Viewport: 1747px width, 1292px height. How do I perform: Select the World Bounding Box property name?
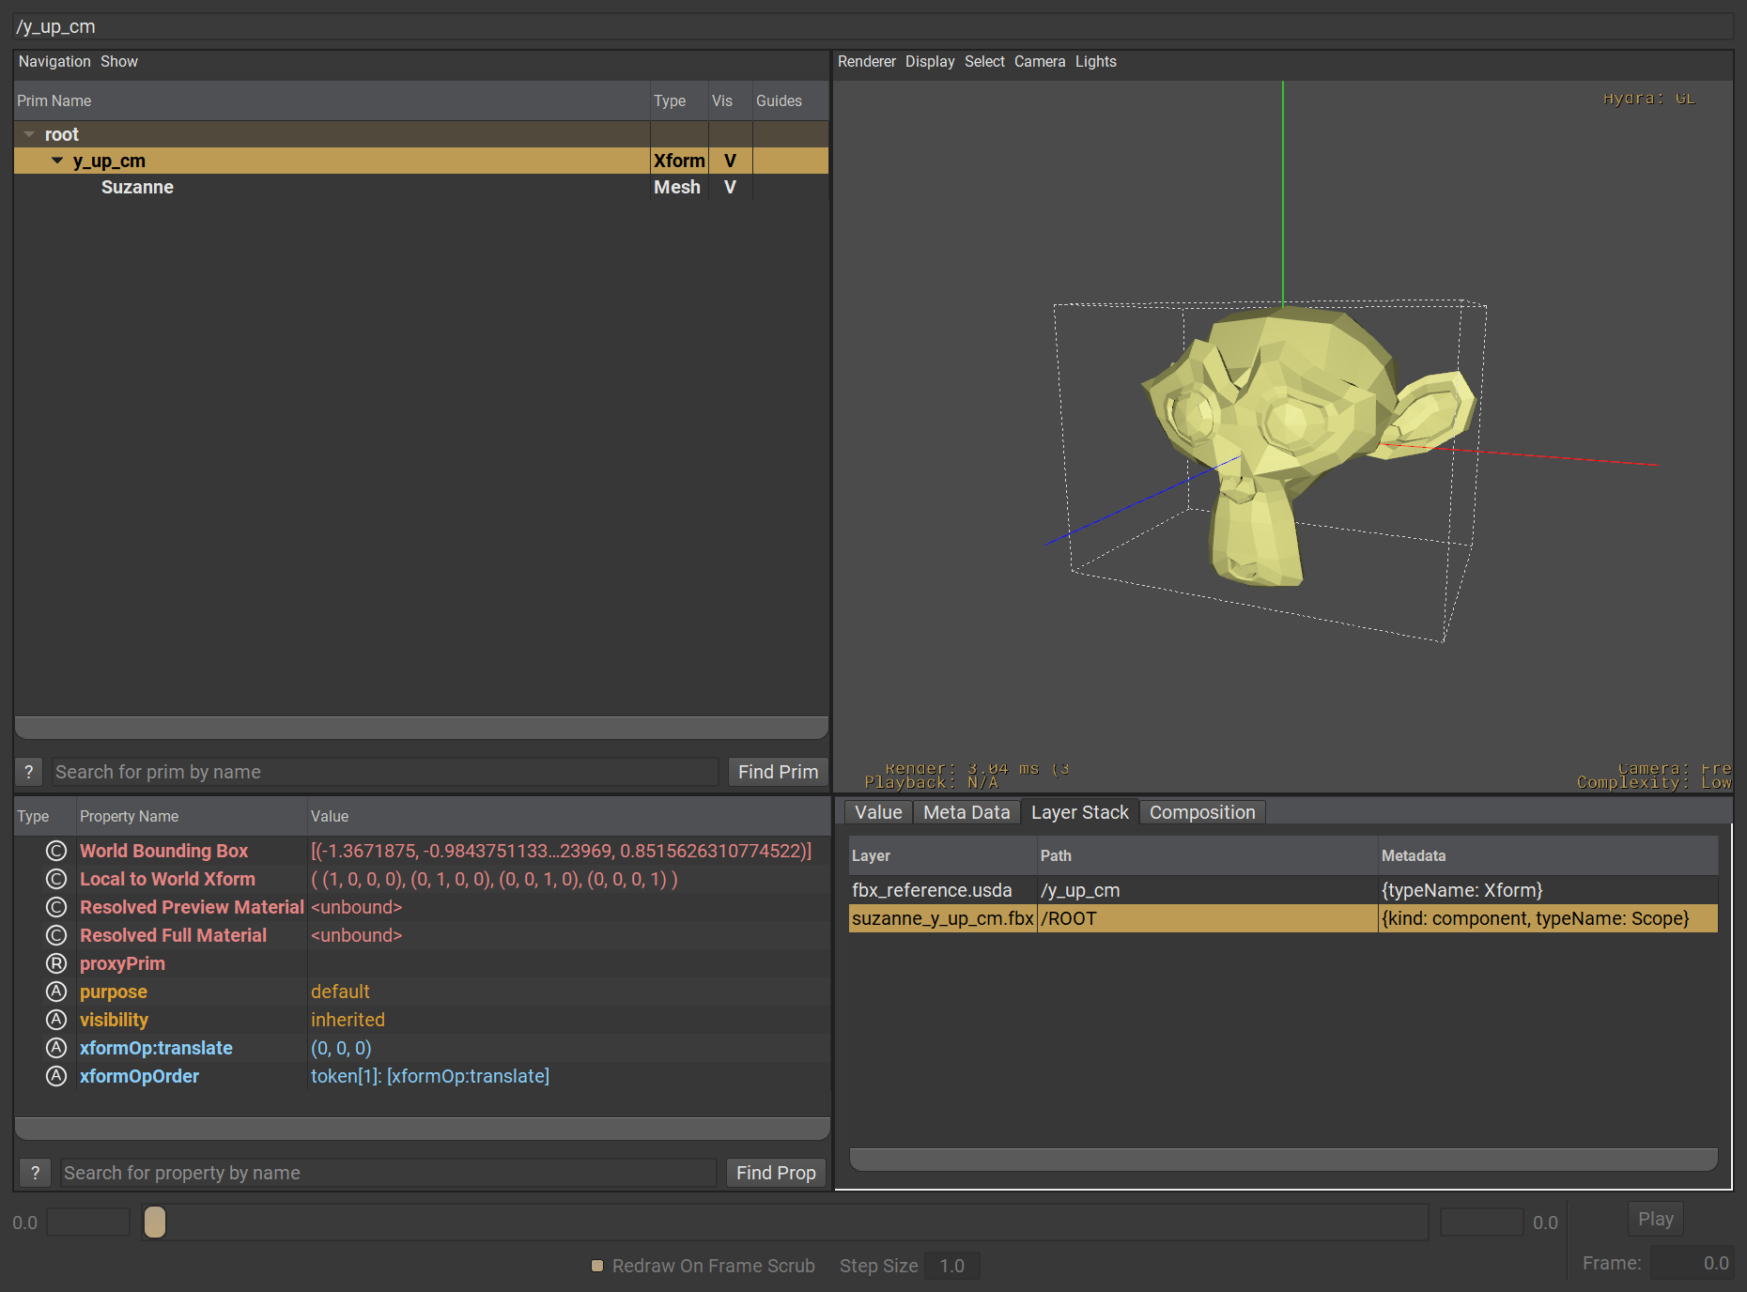(163, 851)
